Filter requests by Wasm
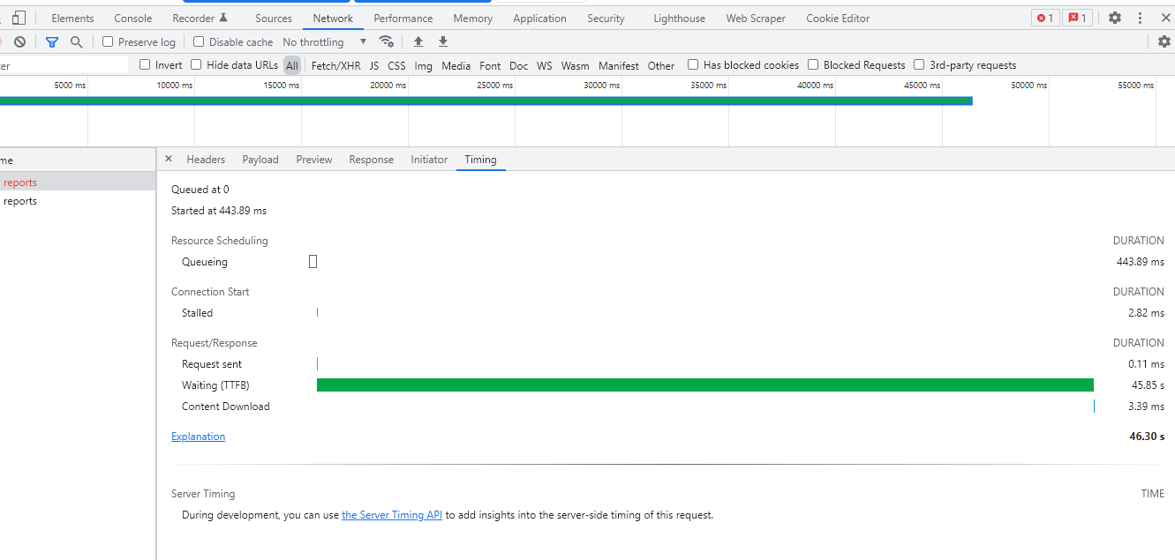 pyautogui.click(x=575, y=65)
